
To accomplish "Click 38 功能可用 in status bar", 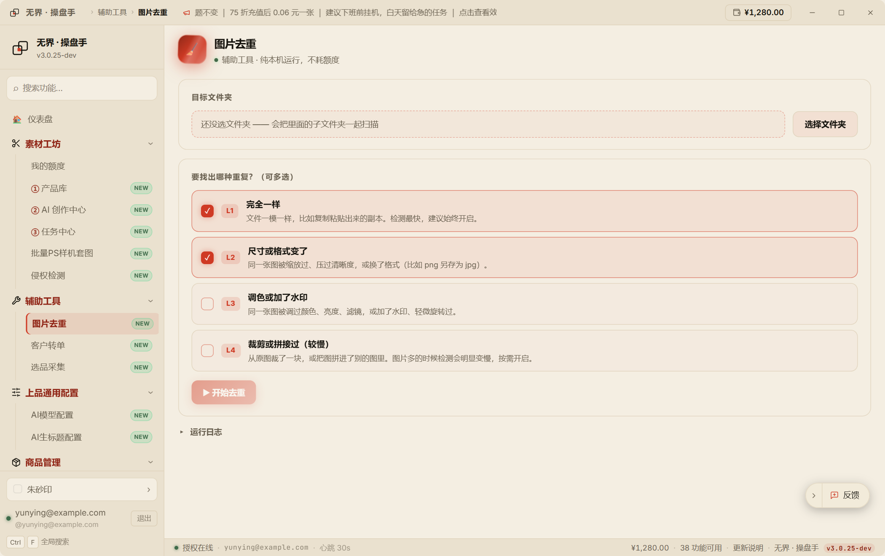I will pyautogui.click(x=701, y=548).
